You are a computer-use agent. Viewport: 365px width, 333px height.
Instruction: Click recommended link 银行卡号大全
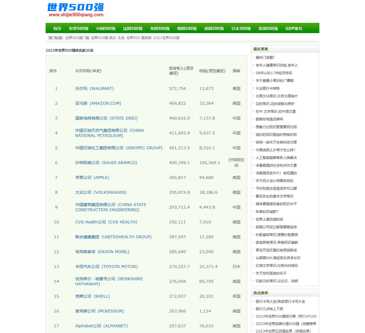(x=280, y=301)
